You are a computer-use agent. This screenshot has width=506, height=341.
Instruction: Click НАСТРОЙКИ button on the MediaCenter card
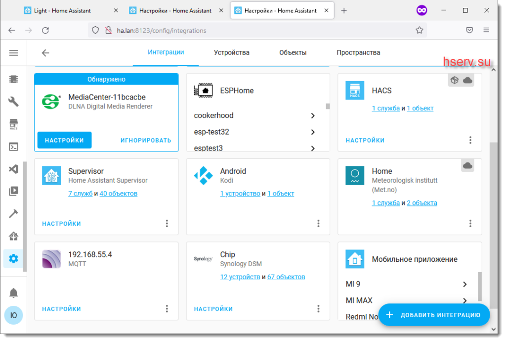pyautogui.click(x=64, y=140)
